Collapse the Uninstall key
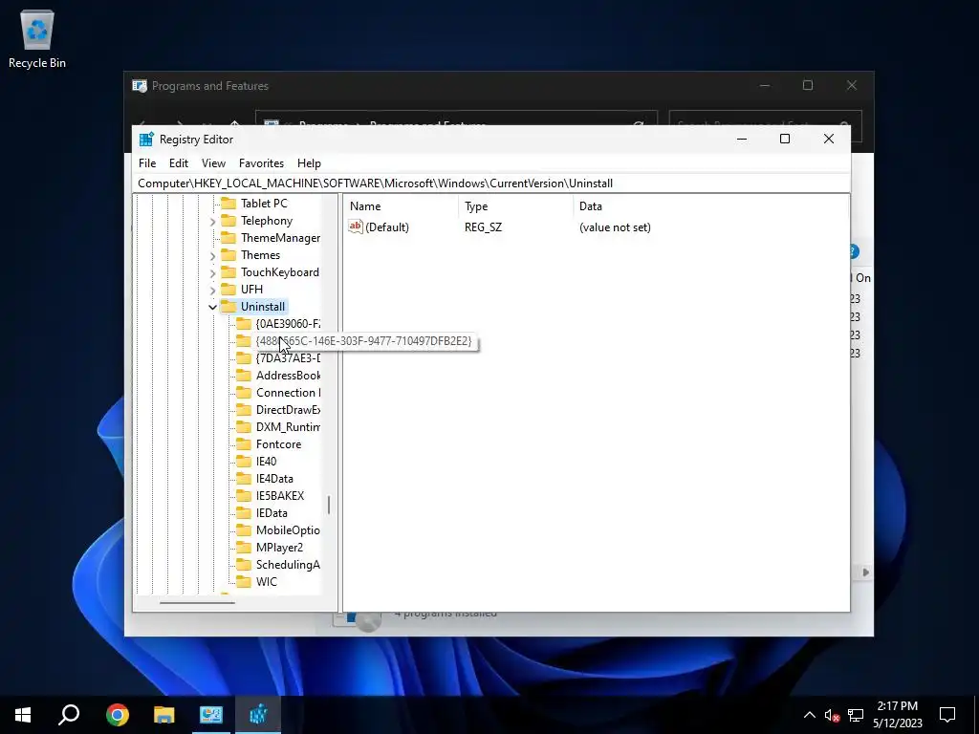 click(x=213, y=307)
